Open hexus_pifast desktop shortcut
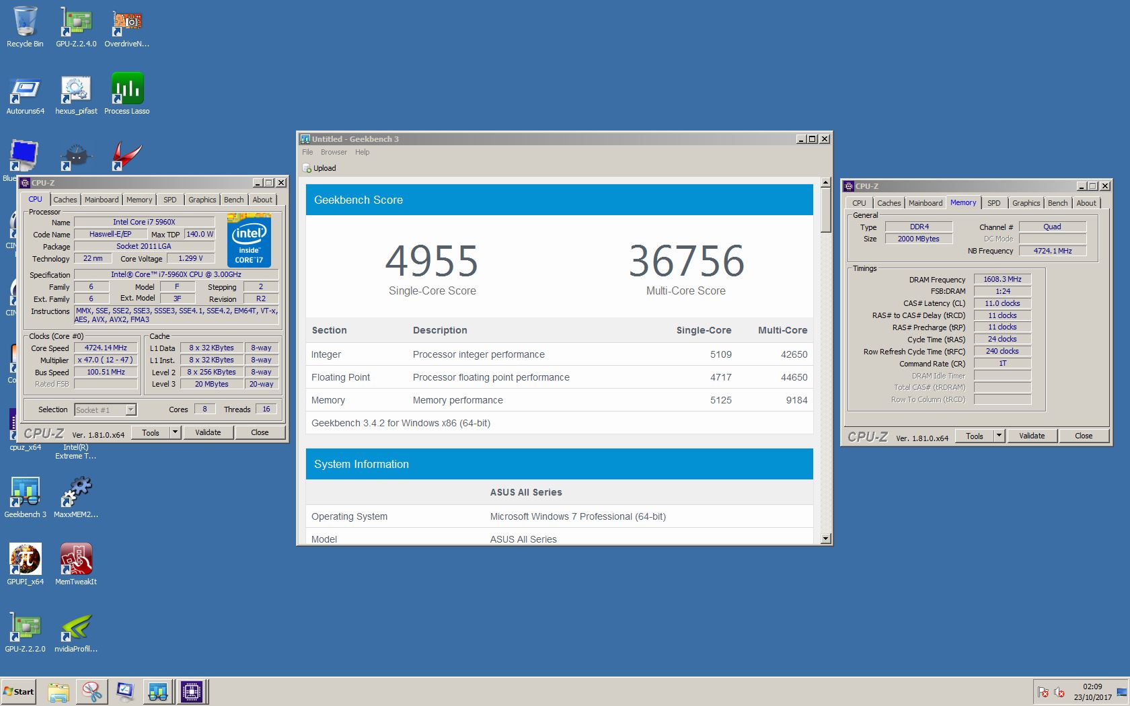Screen dimensions: 1130x706 [x=76, y=94]
